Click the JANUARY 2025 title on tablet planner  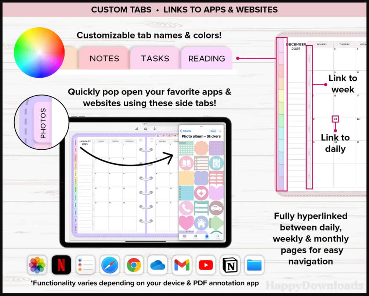pos(85,143)
